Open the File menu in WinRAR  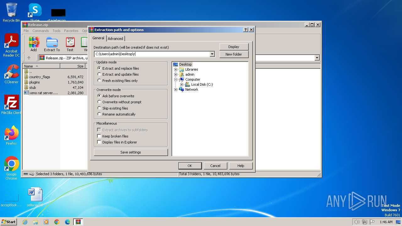(x=26, y=31)
